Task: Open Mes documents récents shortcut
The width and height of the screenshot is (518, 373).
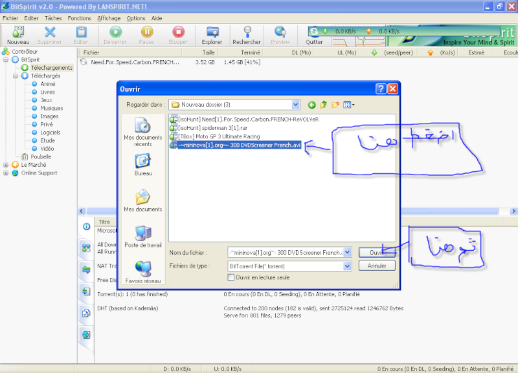Action: (143, 132)
